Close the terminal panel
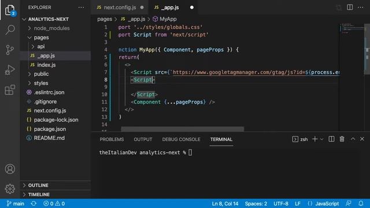 coord(362,139)
